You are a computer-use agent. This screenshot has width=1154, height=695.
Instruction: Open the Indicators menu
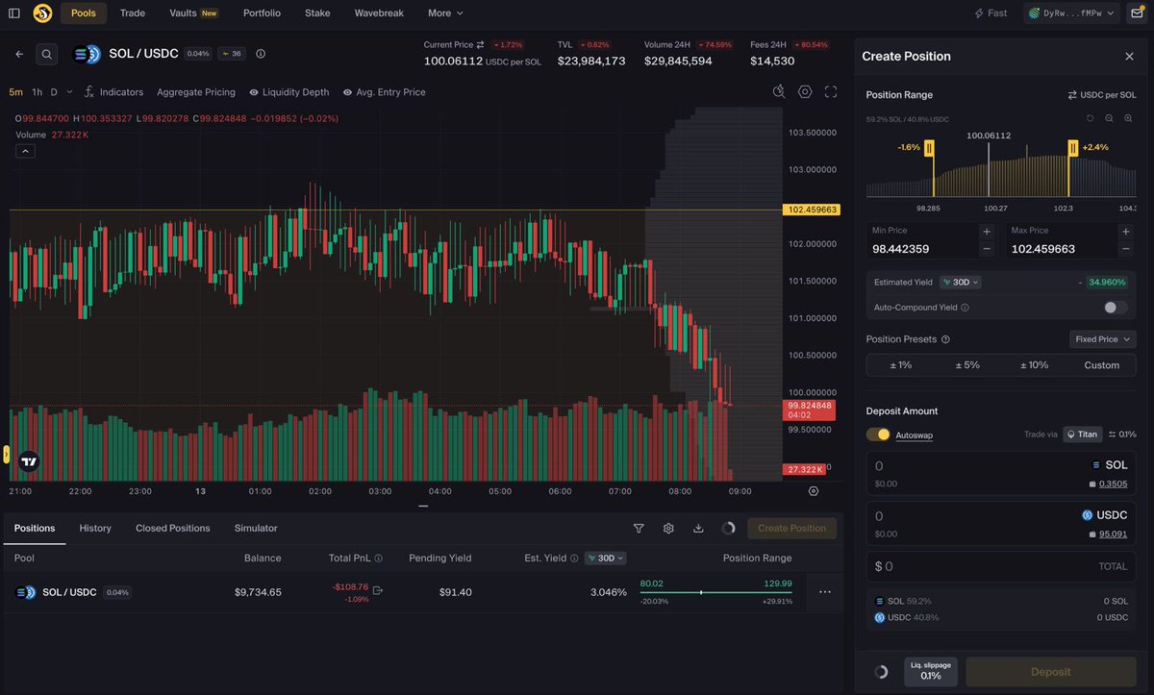click(113, 92)
